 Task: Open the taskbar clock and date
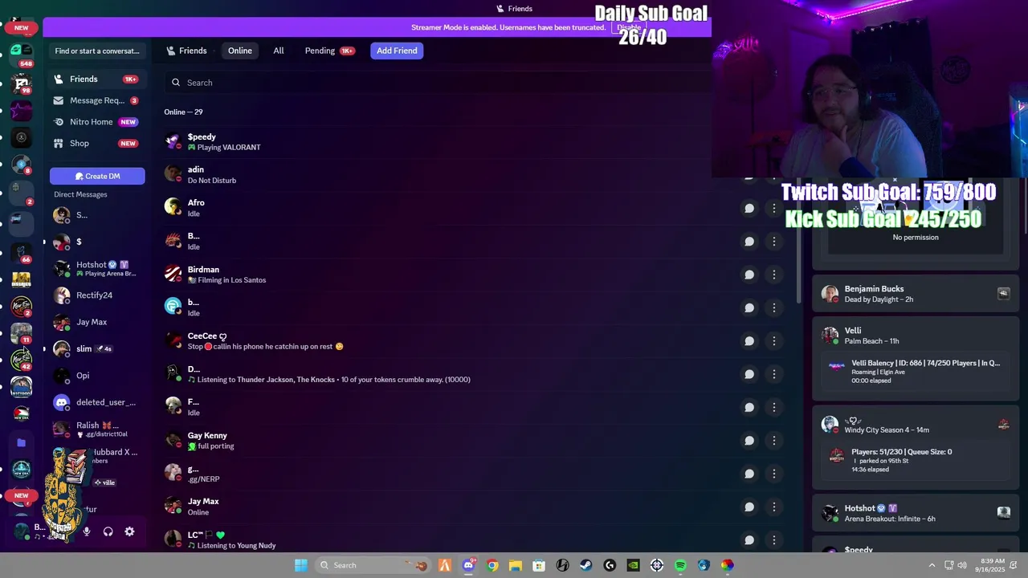[x=993, y=565]
